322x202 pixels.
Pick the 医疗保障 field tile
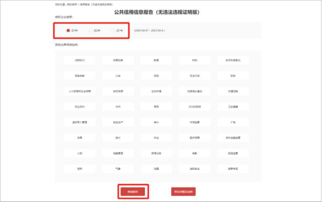coord(194,138)
